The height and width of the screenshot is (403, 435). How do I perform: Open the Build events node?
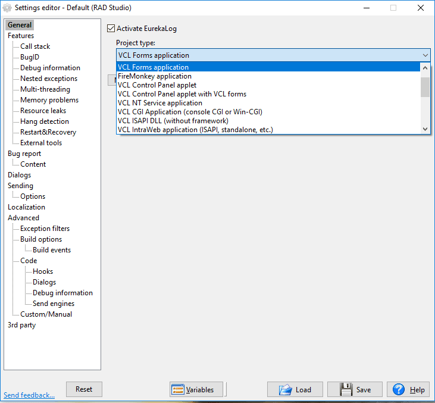(52, 250)
